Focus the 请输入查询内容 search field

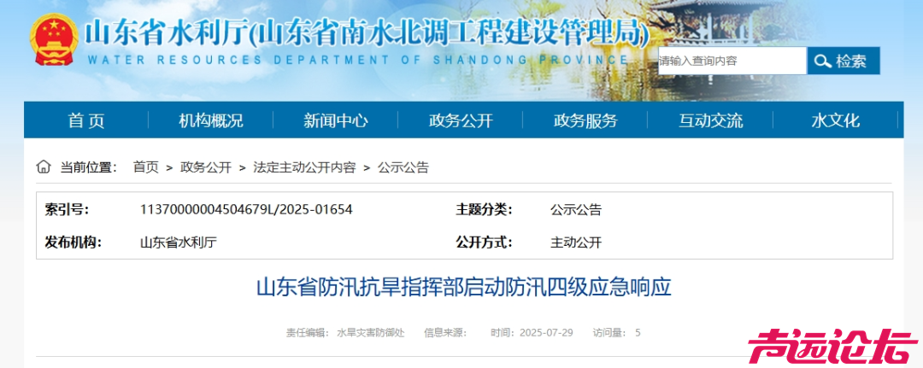[x=732, y=61]
